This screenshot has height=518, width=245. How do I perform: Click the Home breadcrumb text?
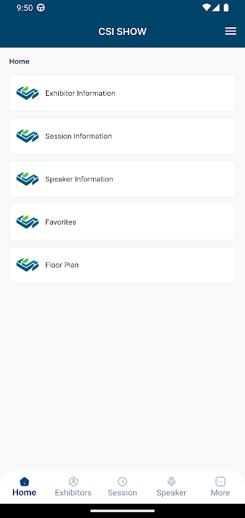19,62
